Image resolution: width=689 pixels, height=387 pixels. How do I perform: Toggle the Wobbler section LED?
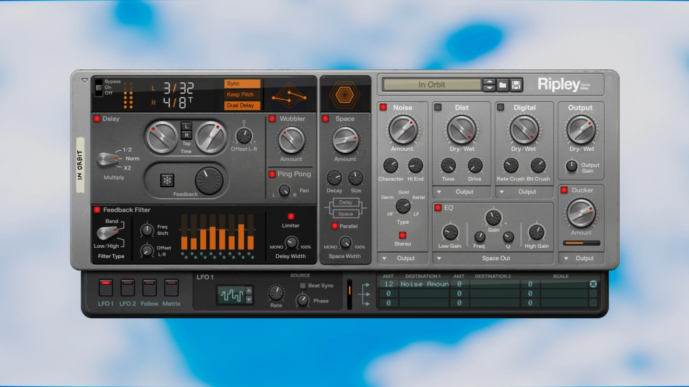pos(272,119)
